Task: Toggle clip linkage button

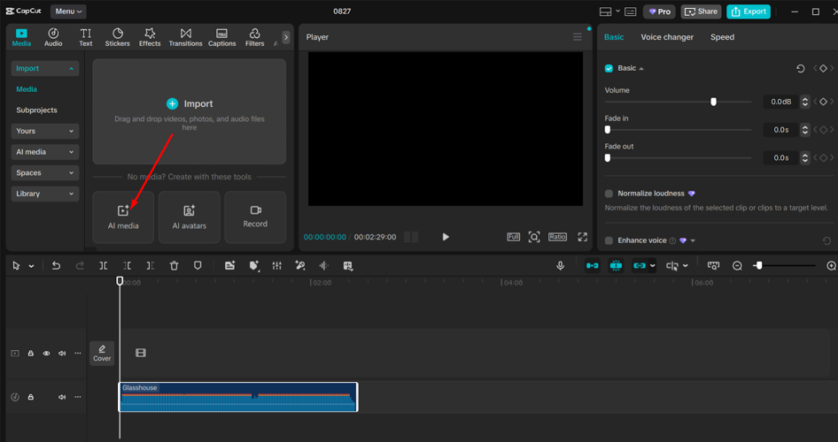Action: [640, 265]
